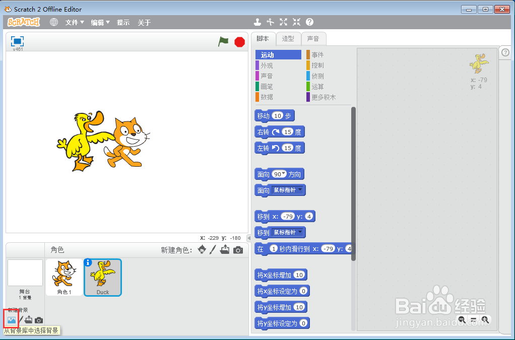Click the green flag to start

[x=223, y=42]
